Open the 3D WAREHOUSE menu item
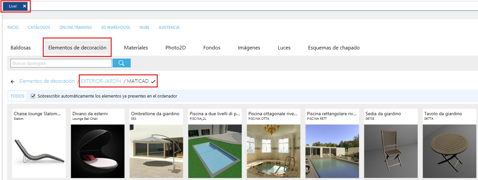Screen dimensions: 478x180 116,27
